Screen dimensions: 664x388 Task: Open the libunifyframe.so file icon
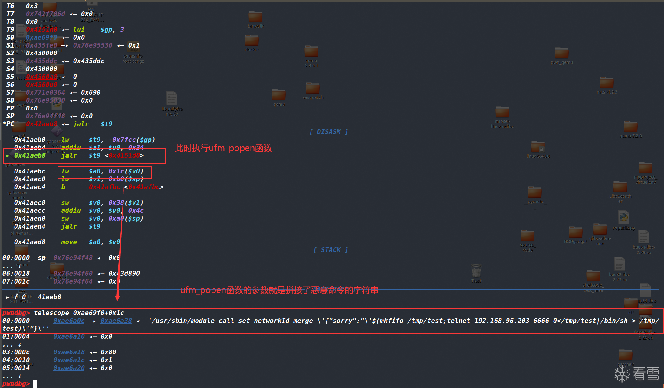[172, 99]
